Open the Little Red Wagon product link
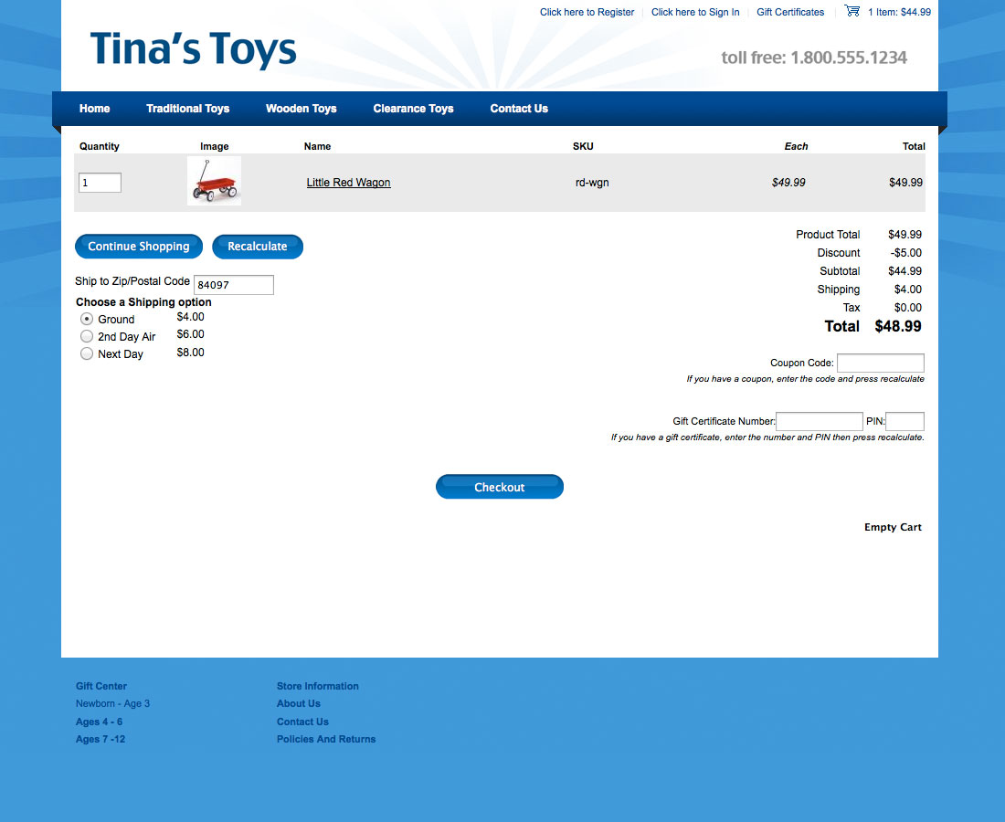This screenshot has width=1005, height=822. [x=348, y=183]
